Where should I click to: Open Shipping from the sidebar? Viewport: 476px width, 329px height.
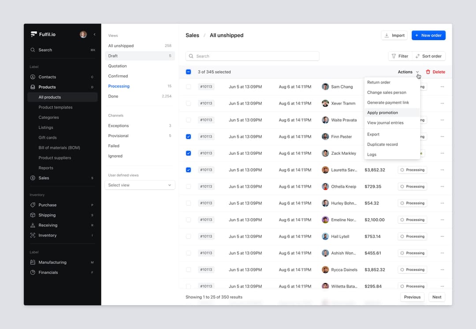tap(47, 215)
